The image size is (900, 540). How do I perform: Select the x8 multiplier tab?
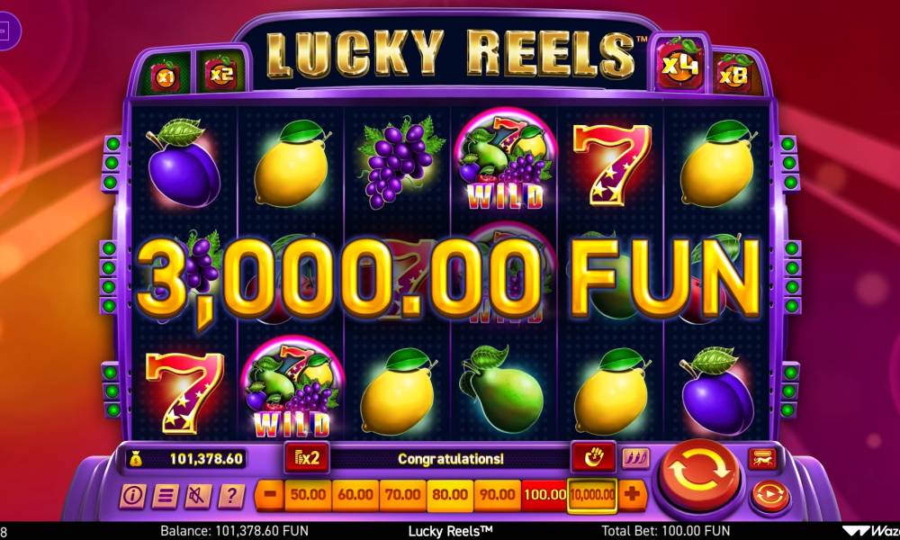[733, 76]
